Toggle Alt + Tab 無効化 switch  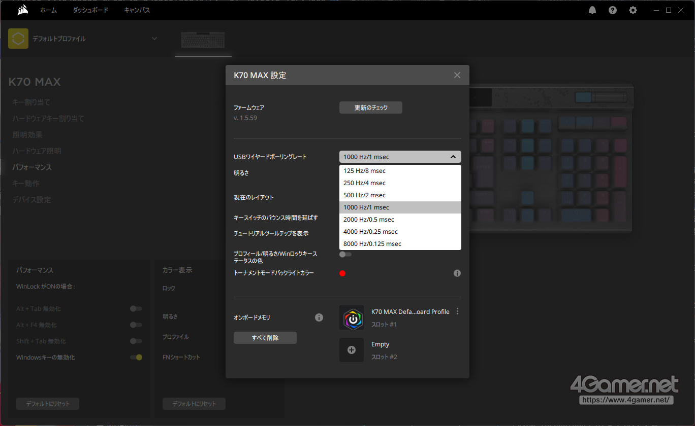tap(136, 308)
